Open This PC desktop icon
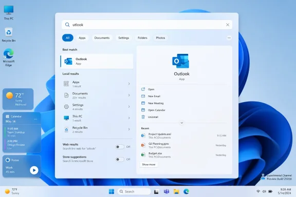 9,13
